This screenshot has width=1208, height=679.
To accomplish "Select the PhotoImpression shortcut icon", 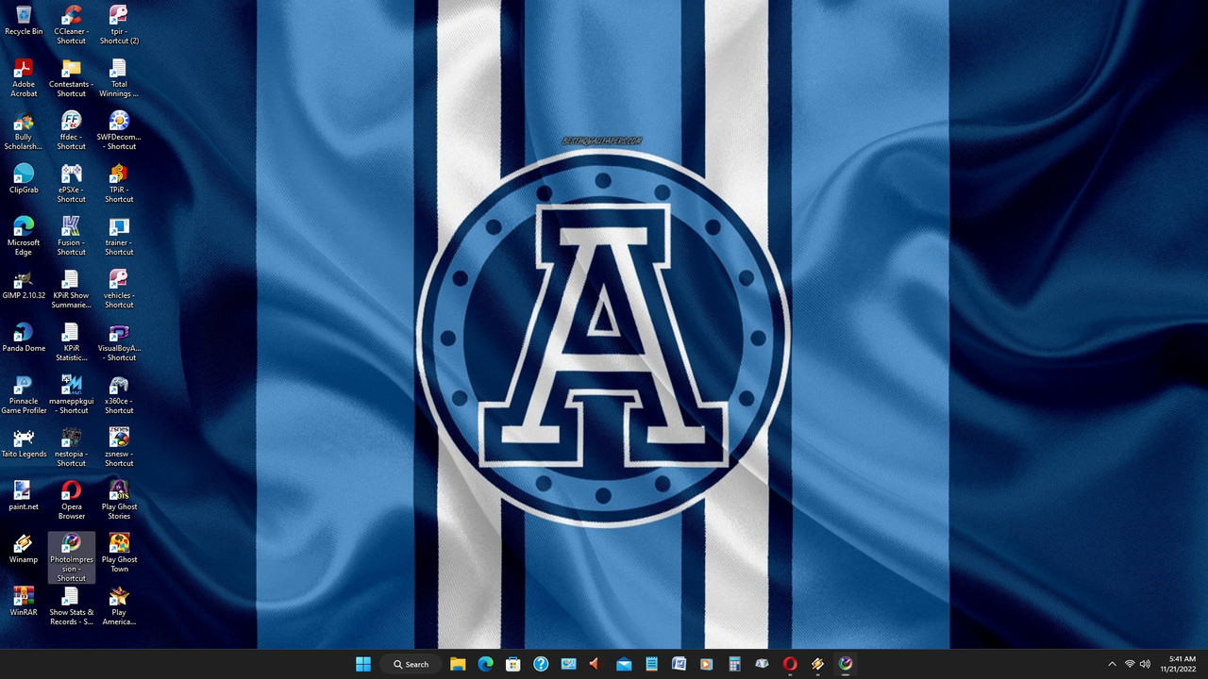I will 71,557.
